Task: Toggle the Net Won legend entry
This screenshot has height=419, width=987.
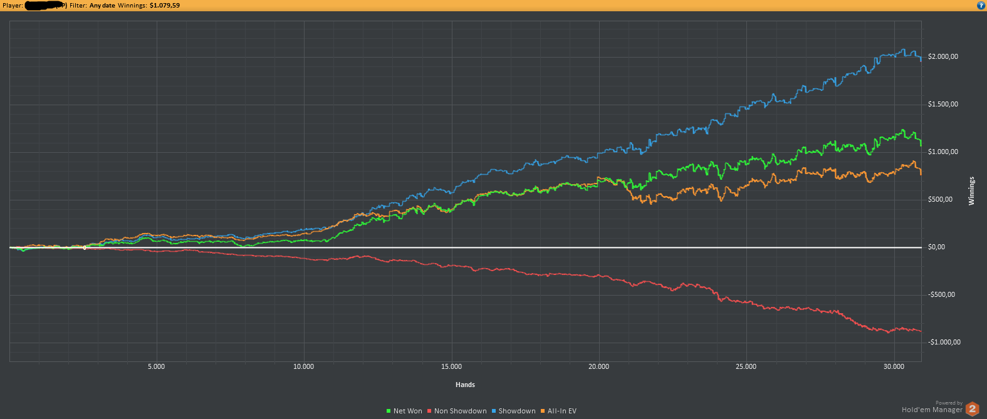Action: click(404, 411)
